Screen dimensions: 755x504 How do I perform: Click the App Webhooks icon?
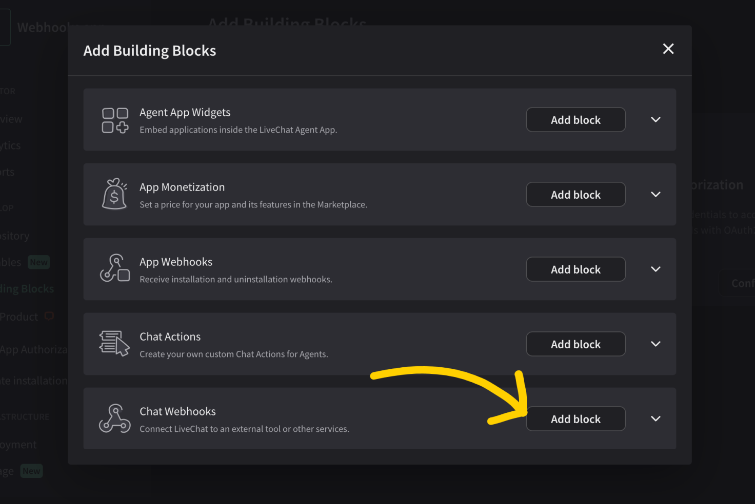click(115, 268)
